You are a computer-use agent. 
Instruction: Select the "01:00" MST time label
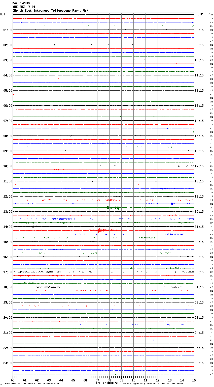point(8,30)
